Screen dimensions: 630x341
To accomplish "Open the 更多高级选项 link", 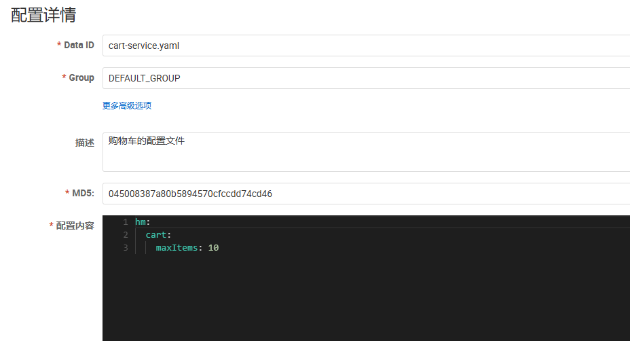I will (127, 105).
